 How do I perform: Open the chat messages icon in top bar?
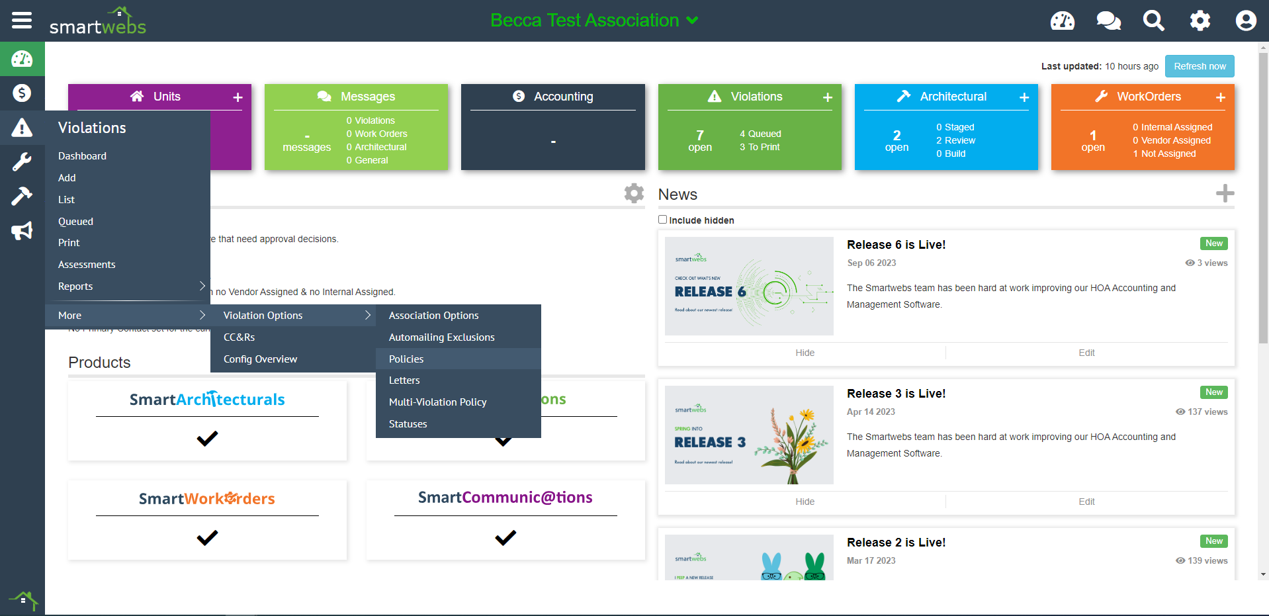[1108, 21]
